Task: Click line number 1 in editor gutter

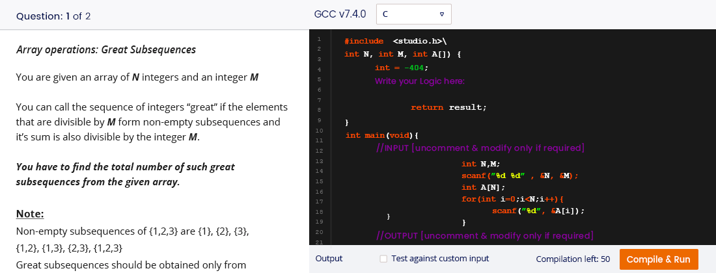Action: pyautogui.click(x=319, y=39)
